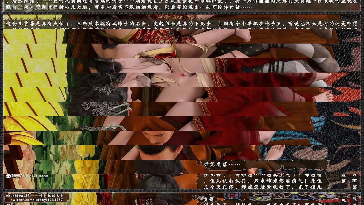364x205 pixels.
Task: Click the dialogue bubble reading 听凭发落
Action: pyautogui.click(x=222, y=164)
